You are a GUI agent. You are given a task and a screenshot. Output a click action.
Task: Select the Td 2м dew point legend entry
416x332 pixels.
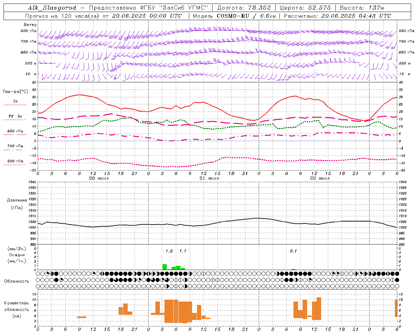[15, 116]
